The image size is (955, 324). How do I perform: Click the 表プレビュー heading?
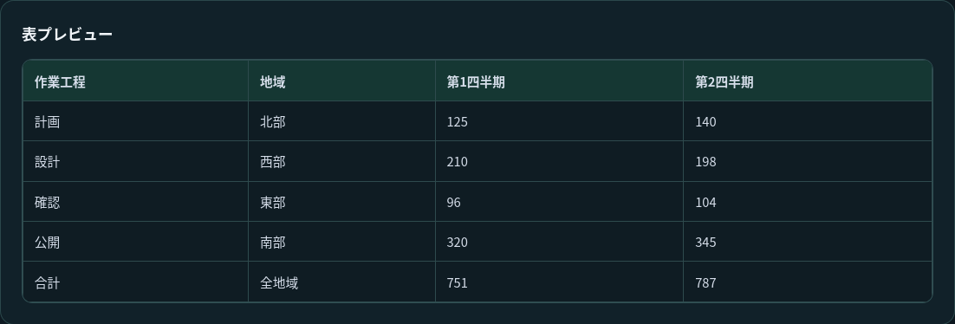tap(67, 34)
